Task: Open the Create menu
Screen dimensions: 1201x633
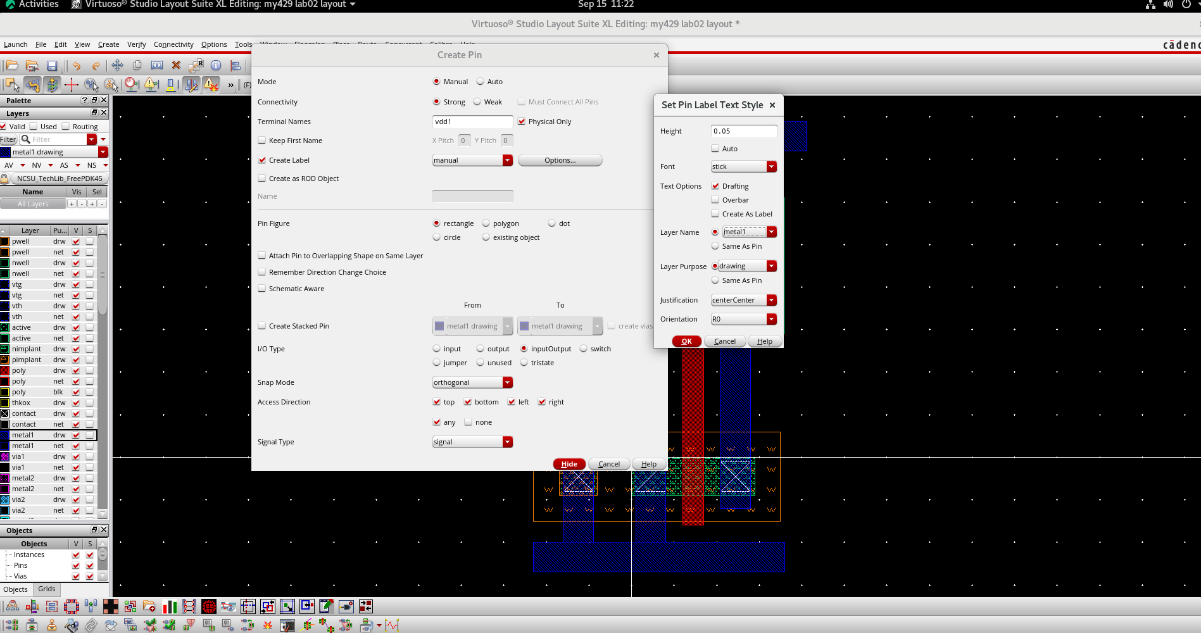Action: pos(108,44)
